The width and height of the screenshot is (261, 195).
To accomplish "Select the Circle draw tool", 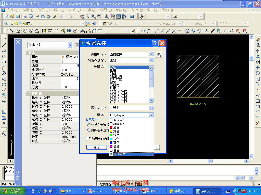I will point(4,73).
